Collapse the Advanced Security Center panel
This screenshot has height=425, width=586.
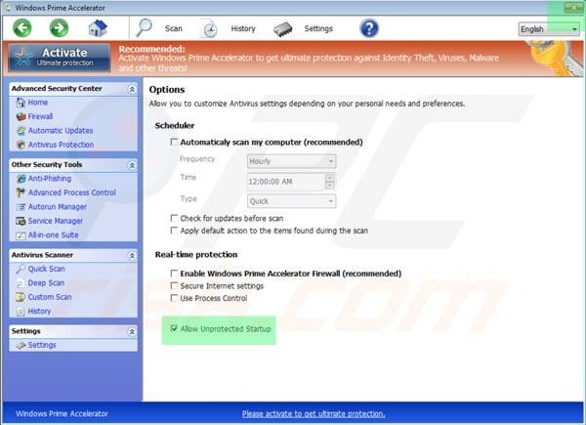132,89
